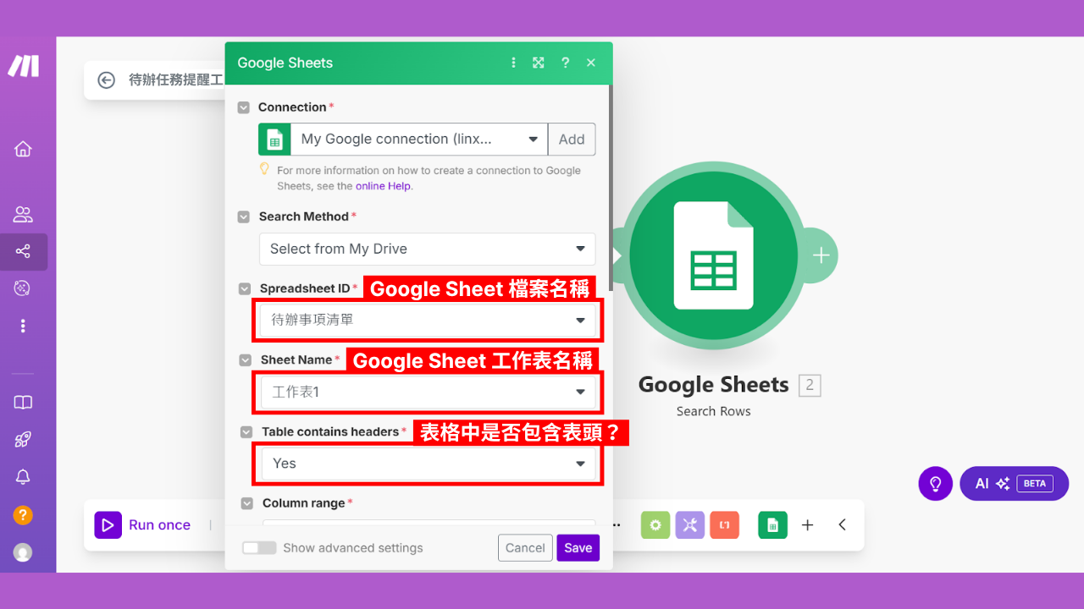The width and height of the screenshot is (1084, 609).
Task: Open the Scenarios share icon
Action: pos(23,251)
